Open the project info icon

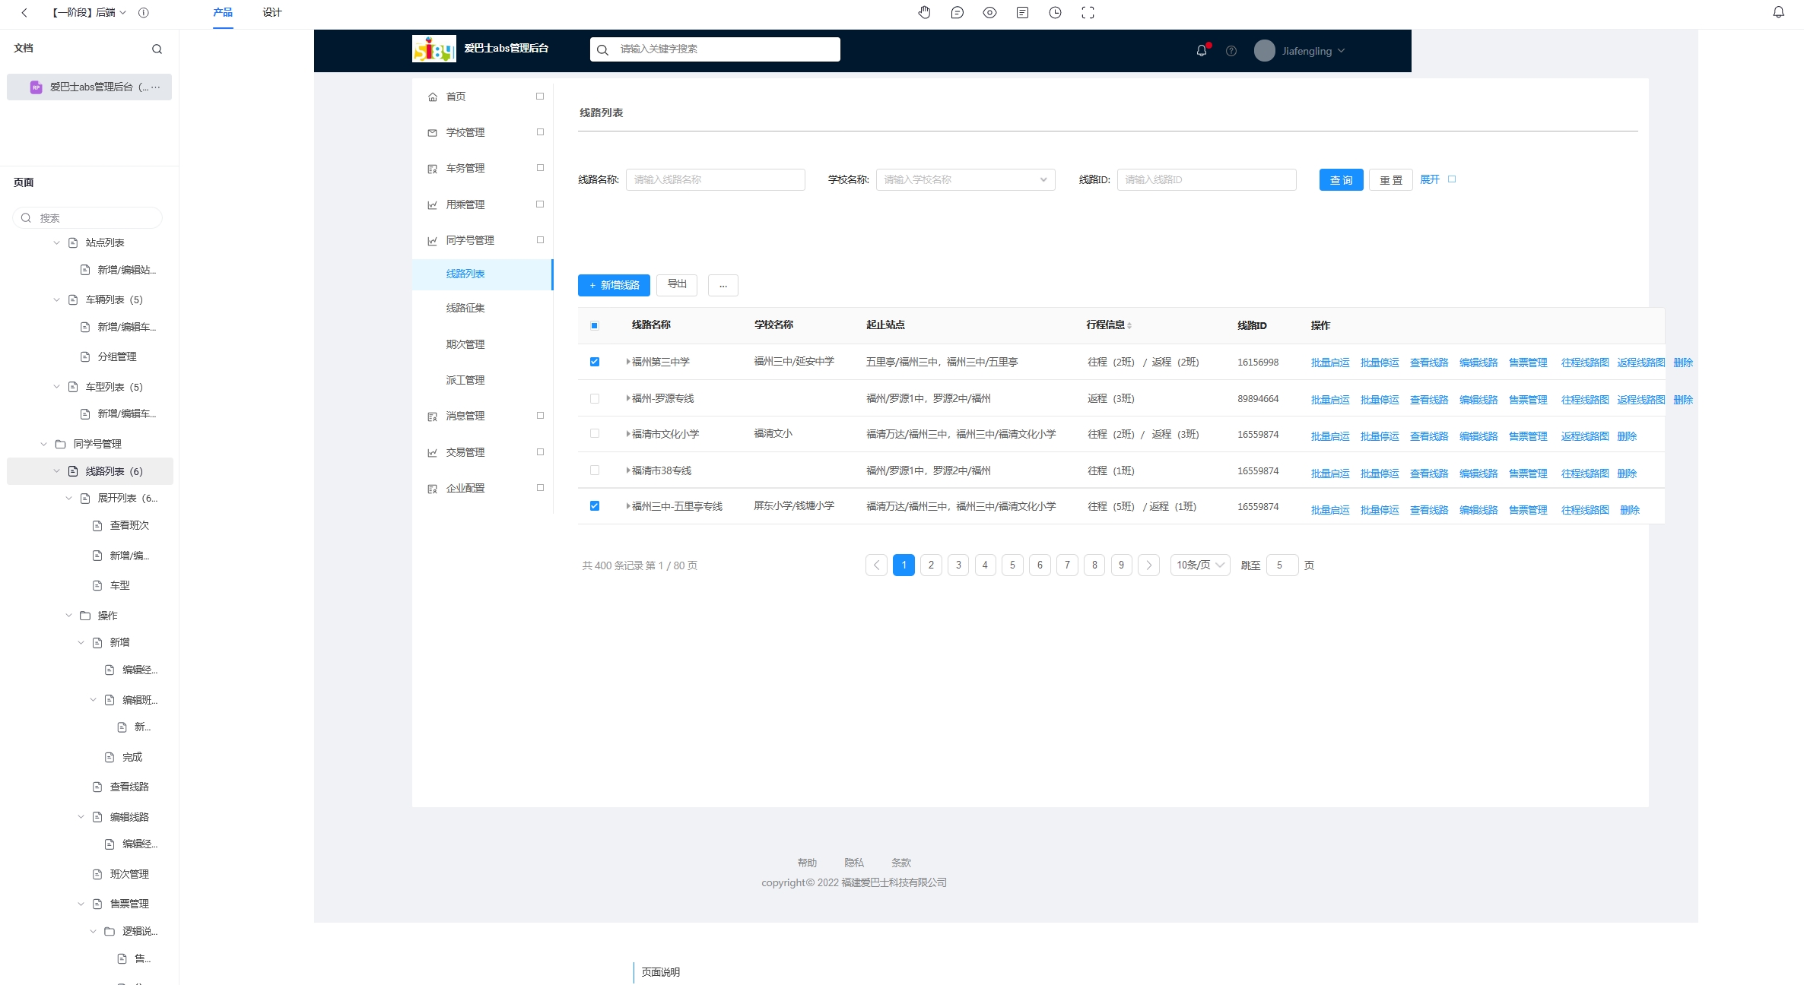coord(144,12)
